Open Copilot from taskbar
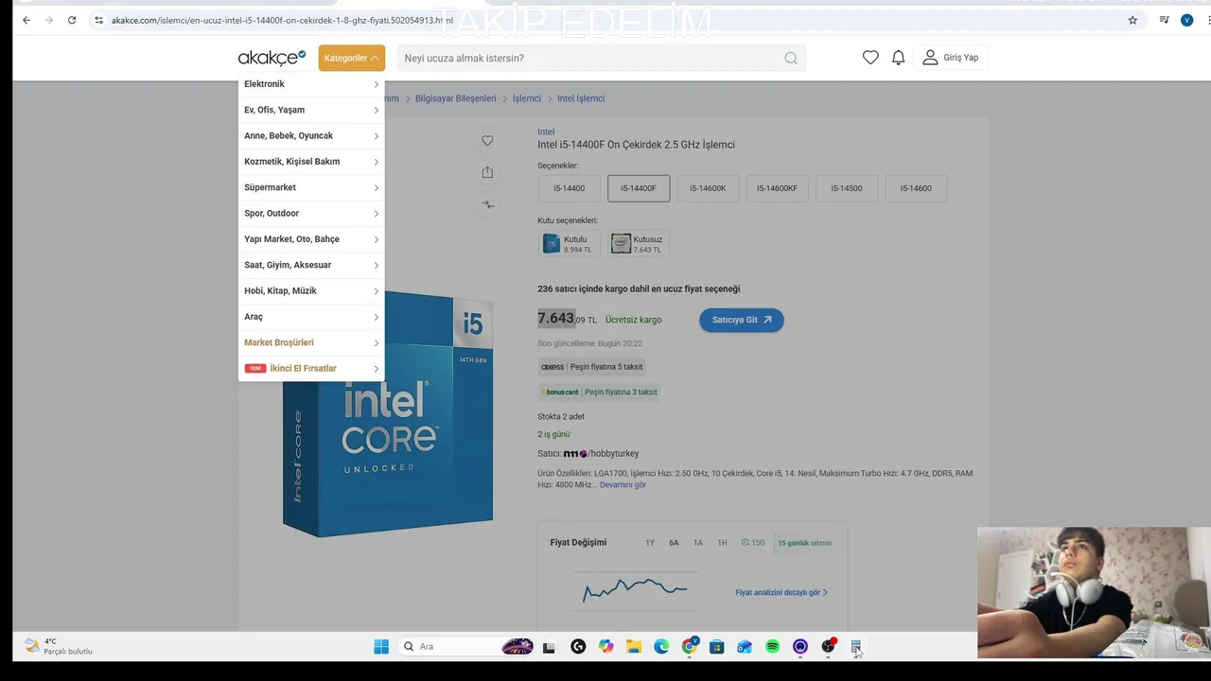Viewport: 1211px width, 681px height. pos(605,647)
